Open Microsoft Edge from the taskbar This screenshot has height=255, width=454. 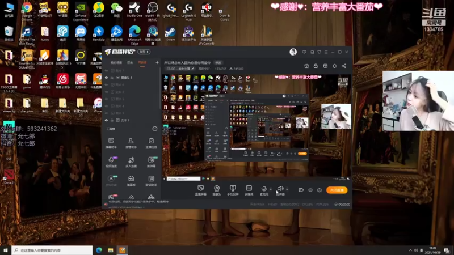tap(99, 250)
